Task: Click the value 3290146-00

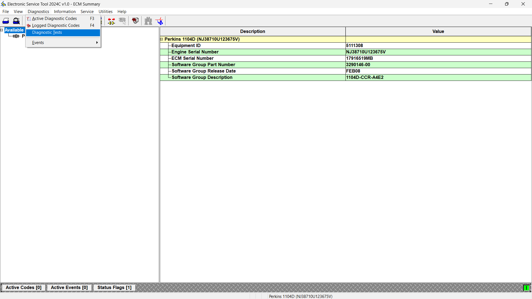Action: pyautogui.click(x=358, y=65)
